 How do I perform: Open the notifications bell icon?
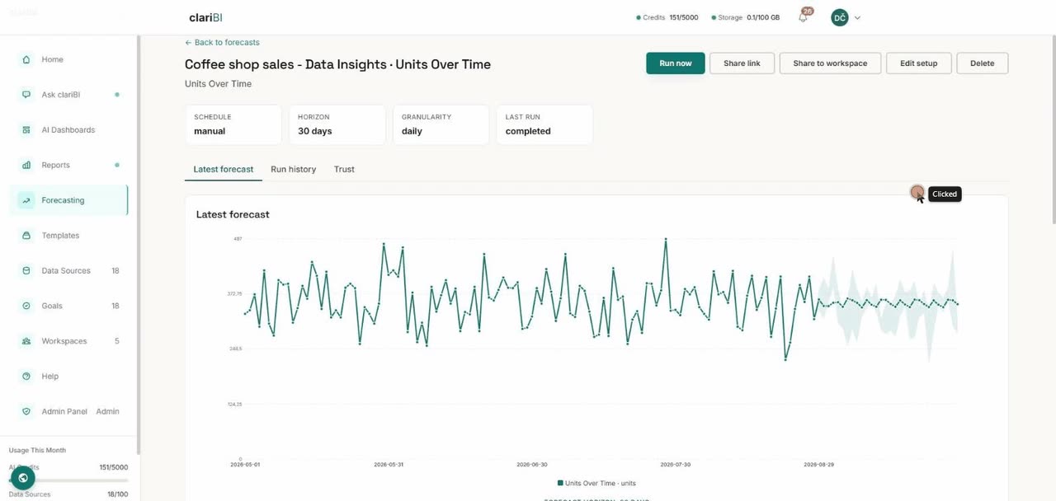tap(803, 17)
